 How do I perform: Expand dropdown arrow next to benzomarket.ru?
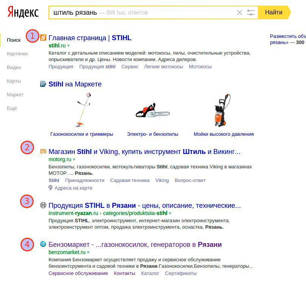pos(88,253)
